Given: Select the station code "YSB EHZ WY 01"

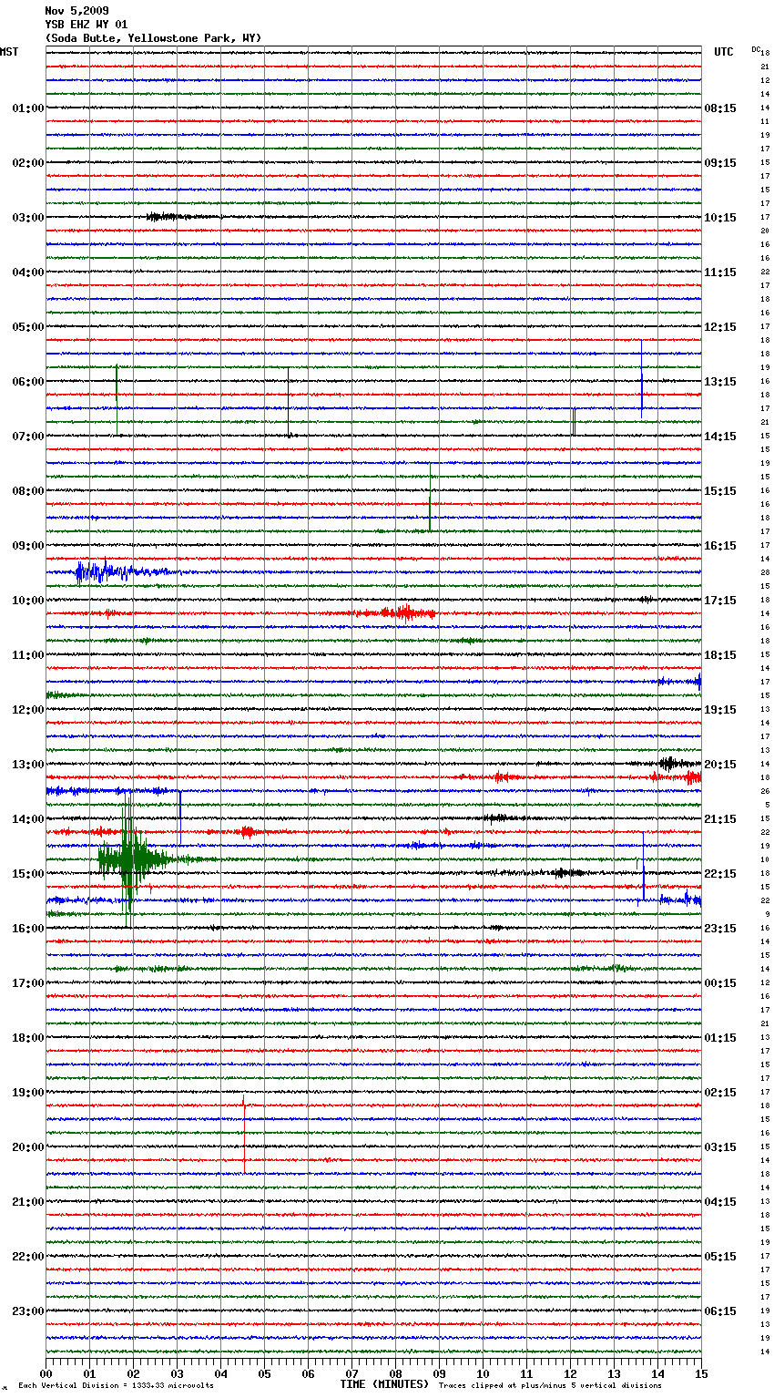Looking at the screenshot, I should tap(87, 25).
